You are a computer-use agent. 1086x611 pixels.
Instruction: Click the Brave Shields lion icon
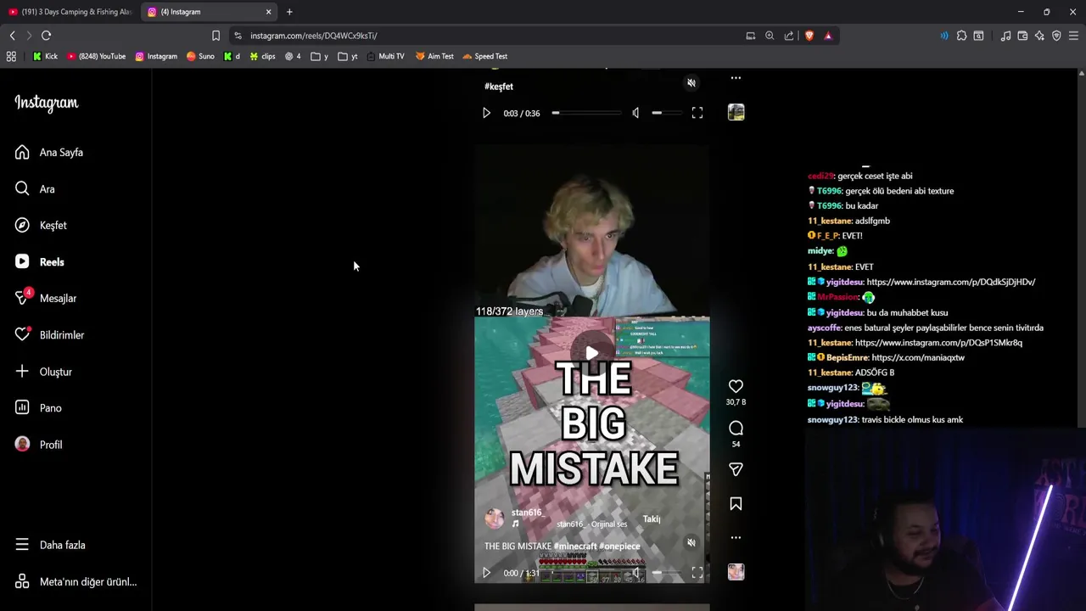pyautogui.click(x=809, y=36)
